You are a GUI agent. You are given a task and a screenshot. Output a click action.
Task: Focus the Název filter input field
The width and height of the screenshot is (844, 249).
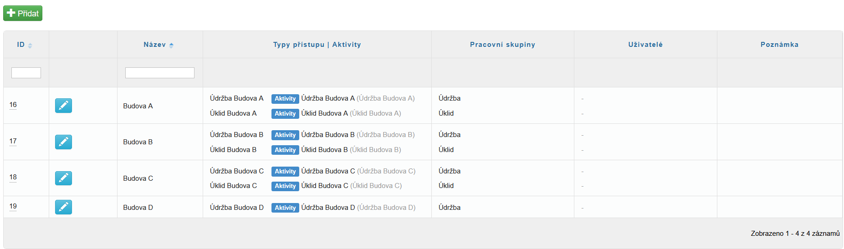[x=160, y=73]
